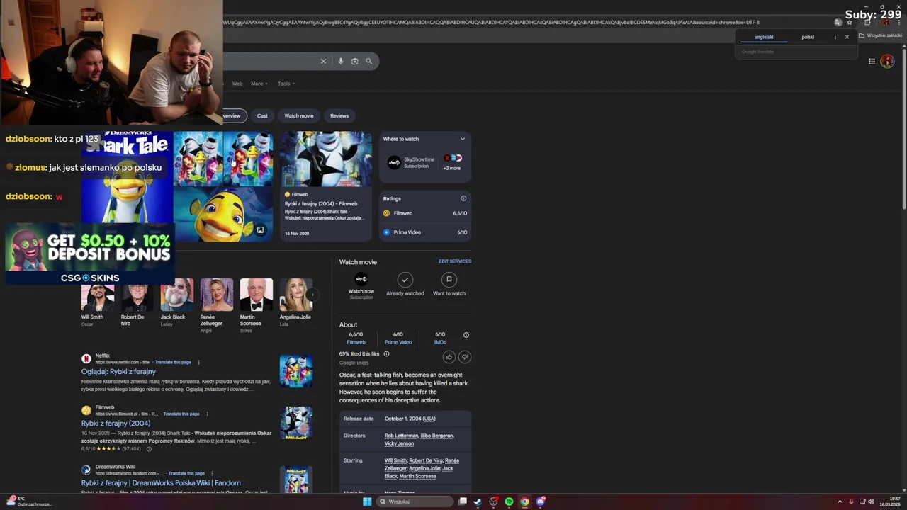Open Google Lens image search icon

click(x=355, y=62)
